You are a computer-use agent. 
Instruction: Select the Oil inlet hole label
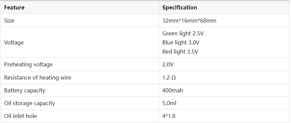[21, 116]
